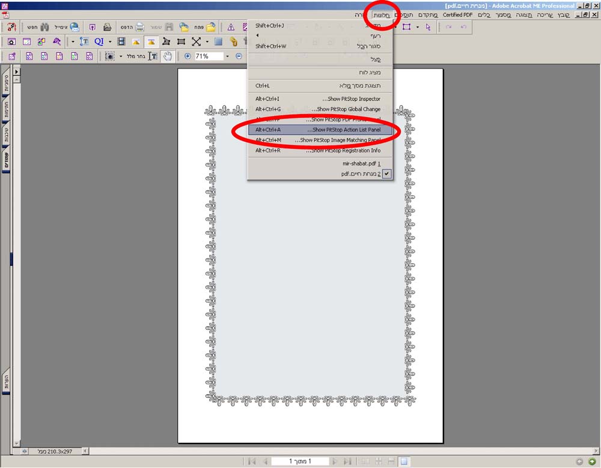Viewport: 601px width, 468px height.
Task: Select the large X cross tool icon
Action: [197, 41]
